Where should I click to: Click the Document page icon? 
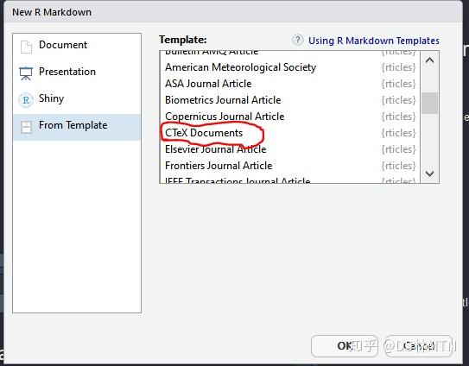[26, 47]
